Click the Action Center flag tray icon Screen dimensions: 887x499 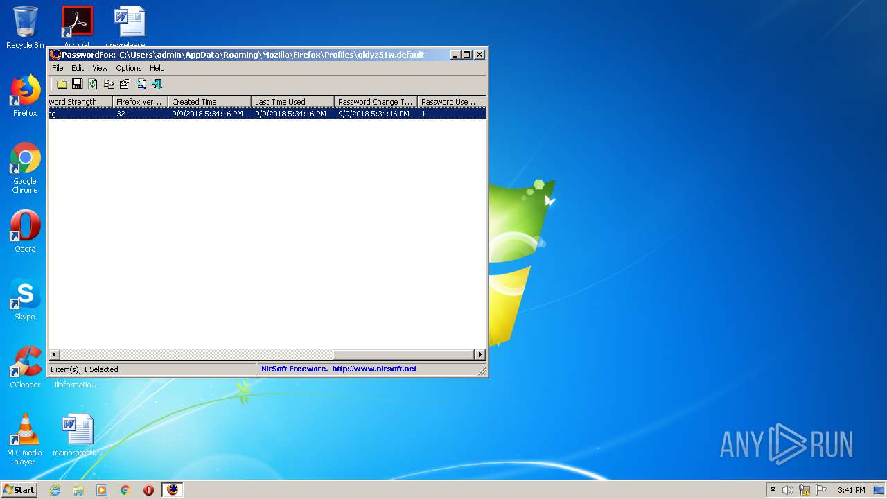coord(821,490)
